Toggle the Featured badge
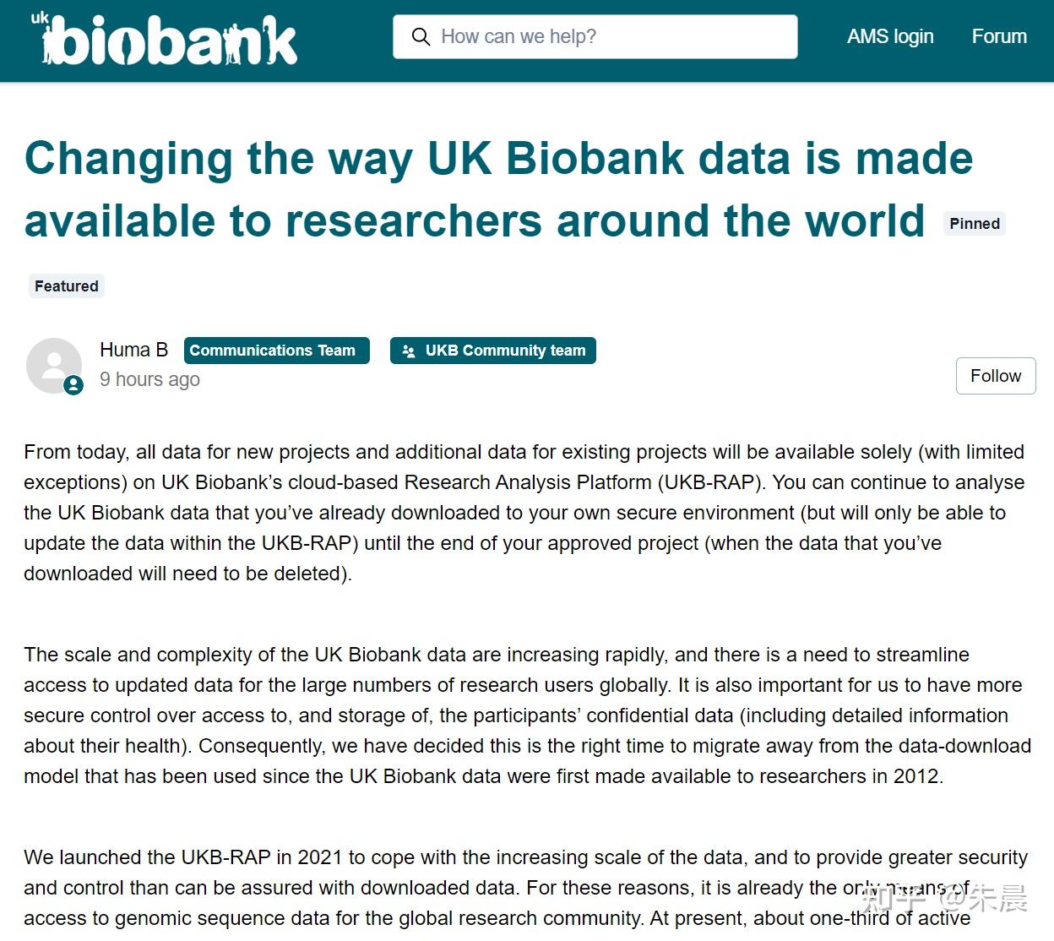 (65, 286)
